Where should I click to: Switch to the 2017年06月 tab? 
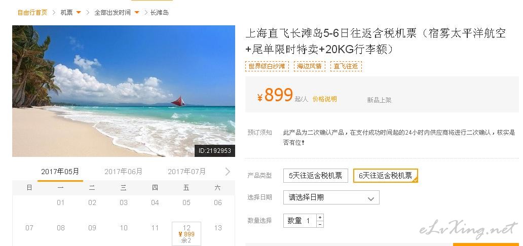pyautogui.click(x=124, y=171)
